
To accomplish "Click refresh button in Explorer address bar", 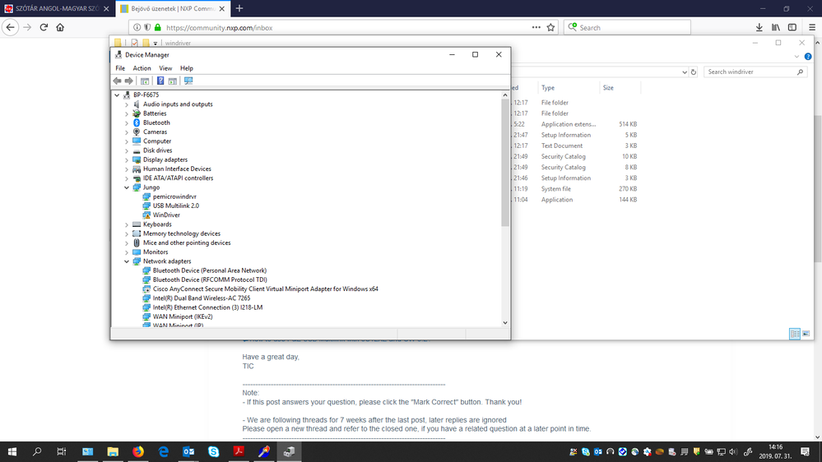I will 694,72.
